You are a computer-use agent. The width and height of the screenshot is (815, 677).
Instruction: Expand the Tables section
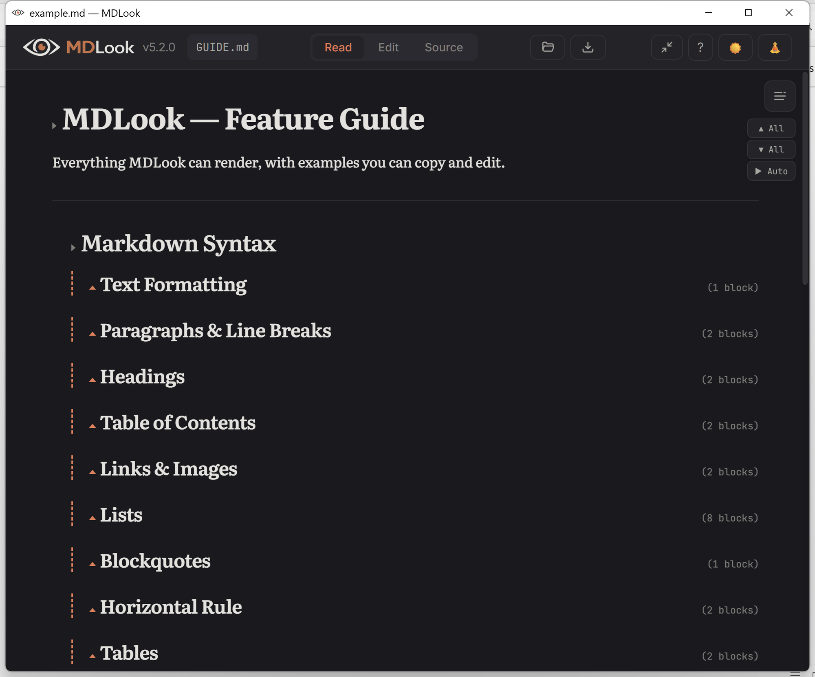[93, 656]
